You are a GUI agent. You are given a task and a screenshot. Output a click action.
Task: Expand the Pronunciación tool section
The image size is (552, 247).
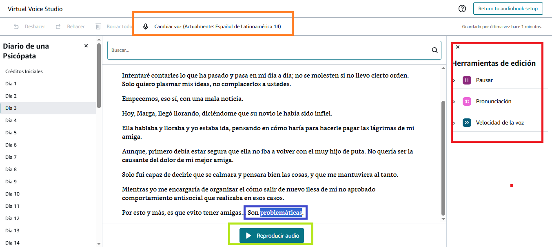point(454,102)
